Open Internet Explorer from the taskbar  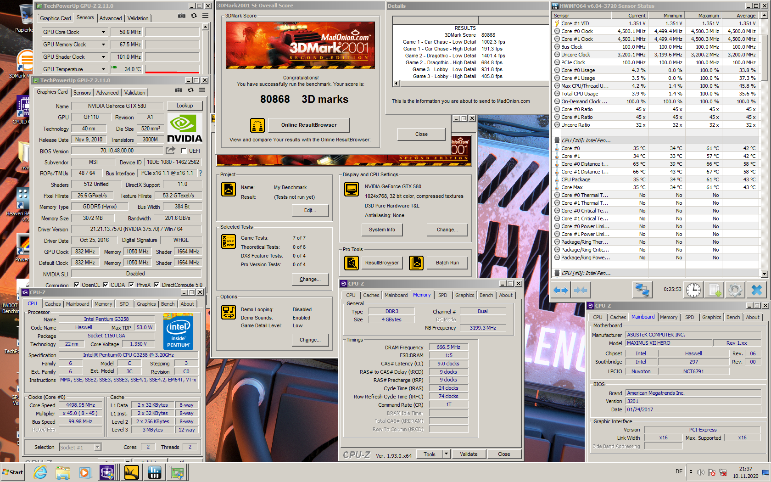[40, 472]
